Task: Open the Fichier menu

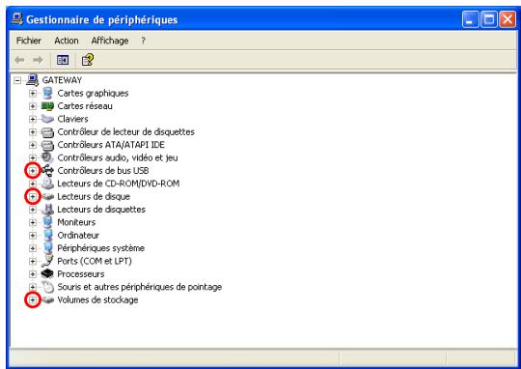Action: click(x=29, y=41)
